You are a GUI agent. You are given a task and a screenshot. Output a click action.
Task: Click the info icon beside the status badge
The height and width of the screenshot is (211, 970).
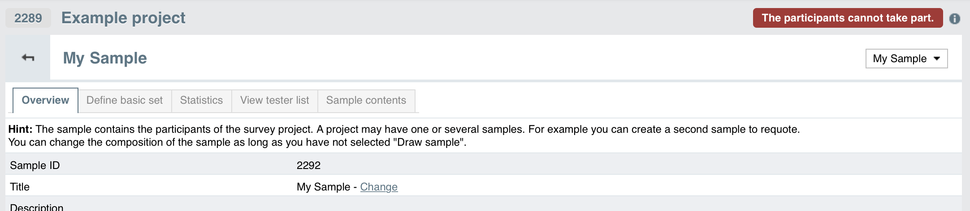click(955, 18)
